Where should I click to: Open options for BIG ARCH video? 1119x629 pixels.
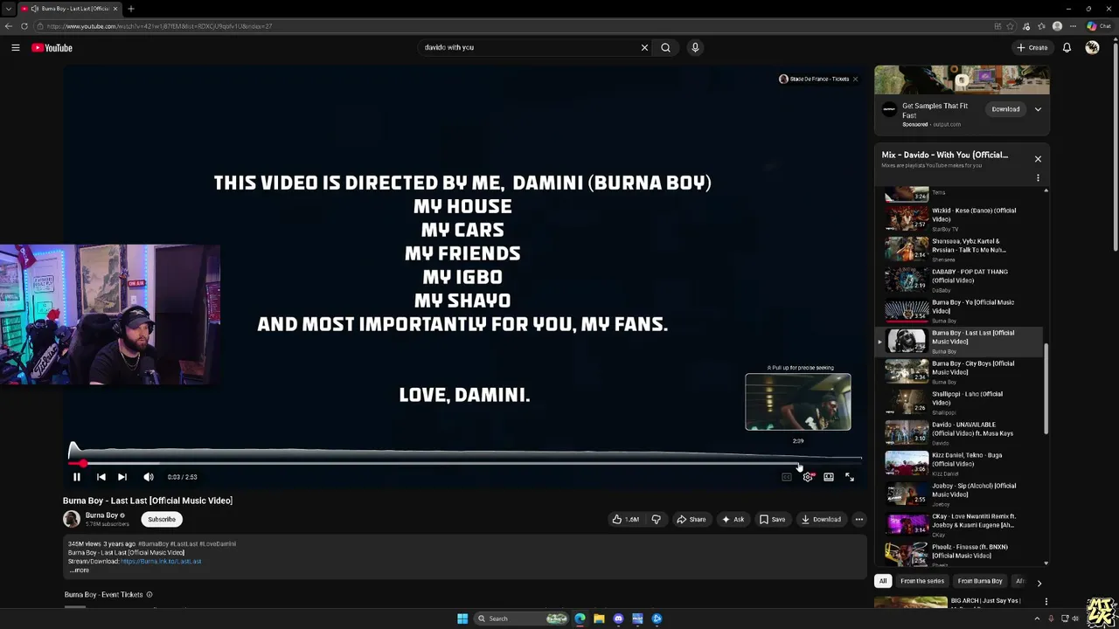click(x=1046, y=601)
